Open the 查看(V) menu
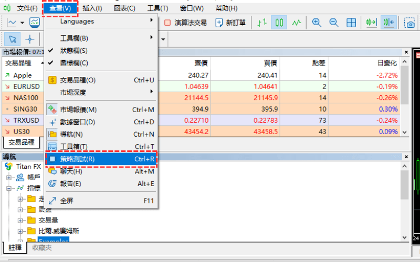 60,8
